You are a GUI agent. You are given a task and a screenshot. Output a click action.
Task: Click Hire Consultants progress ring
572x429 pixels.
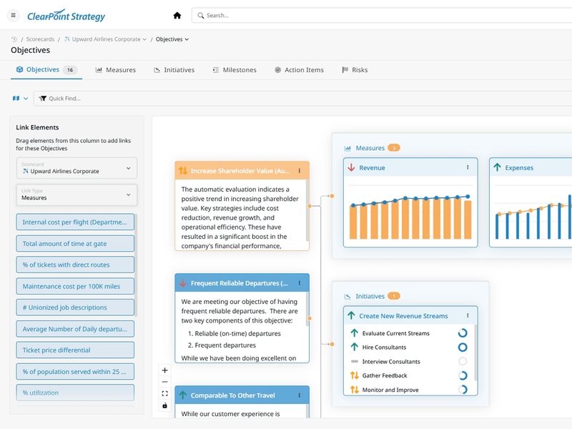463,347
